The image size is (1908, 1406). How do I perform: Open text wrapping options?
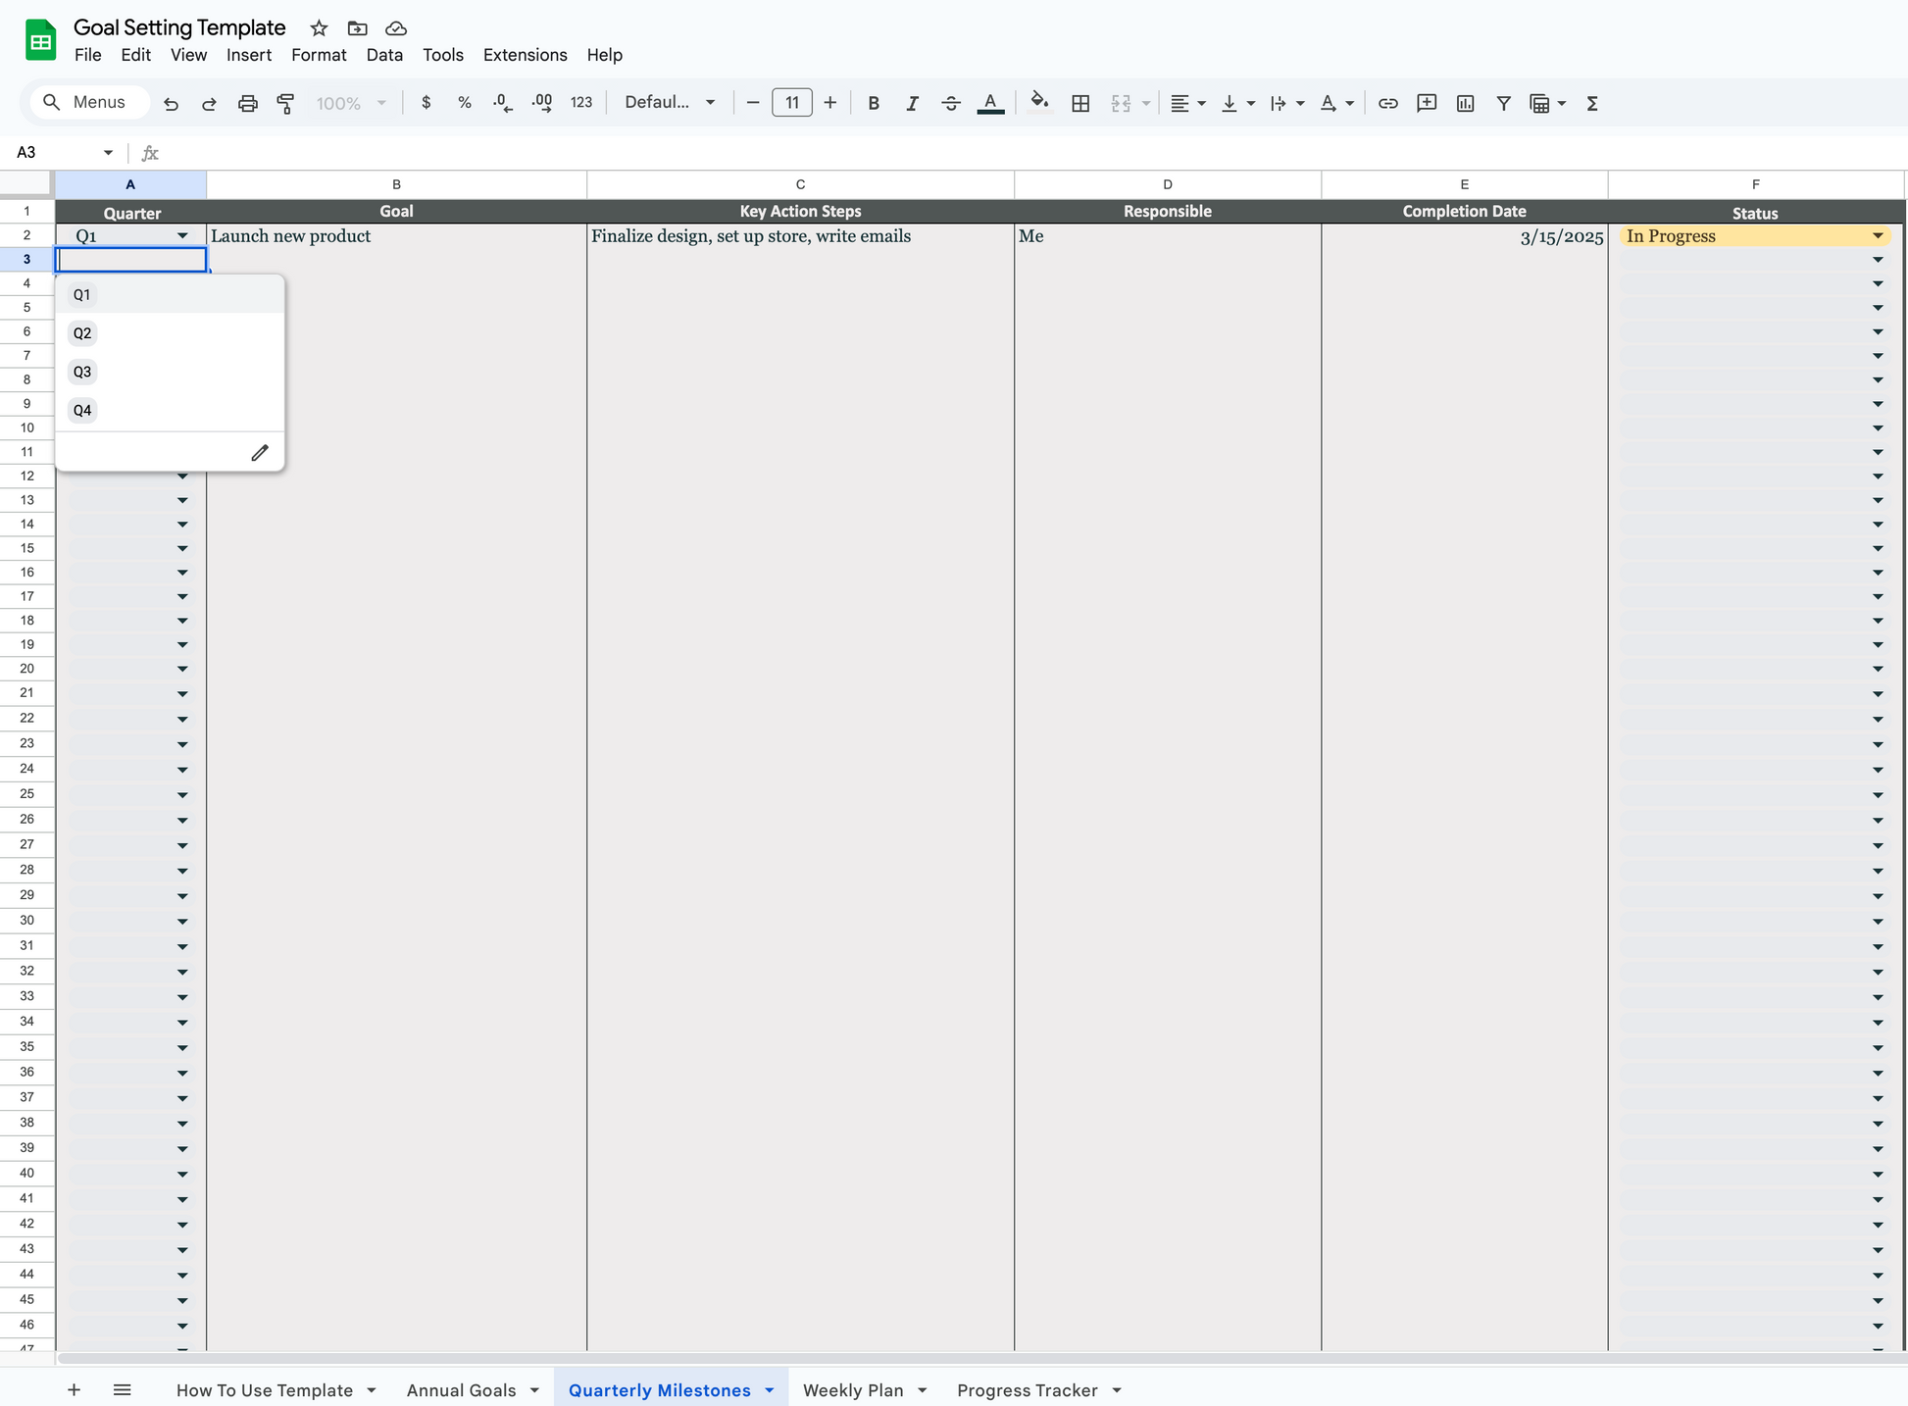point(1286,103)
